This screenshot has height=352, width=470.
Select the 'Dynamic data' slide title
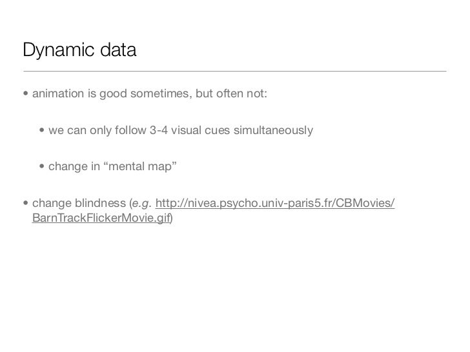[79, 50]
